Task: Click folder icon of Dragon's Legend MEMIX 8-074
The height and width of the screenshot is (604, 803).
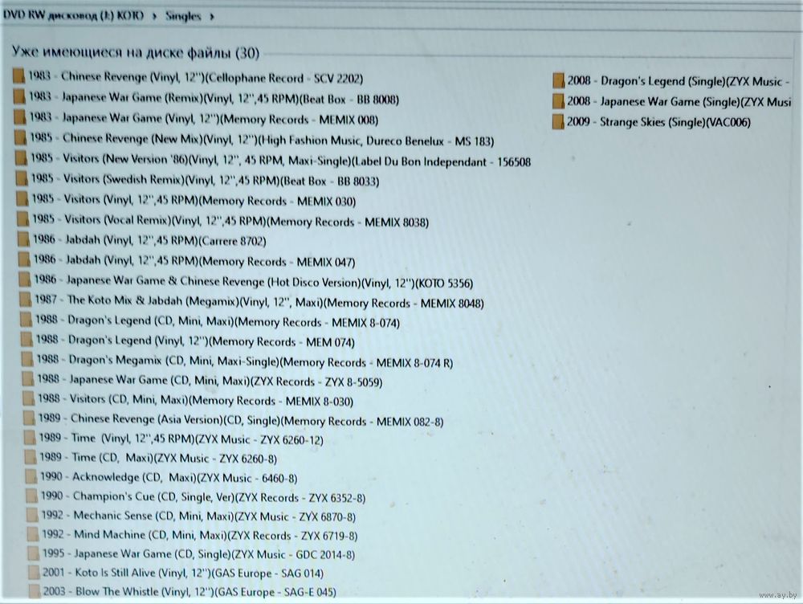Action: [26, 320]
